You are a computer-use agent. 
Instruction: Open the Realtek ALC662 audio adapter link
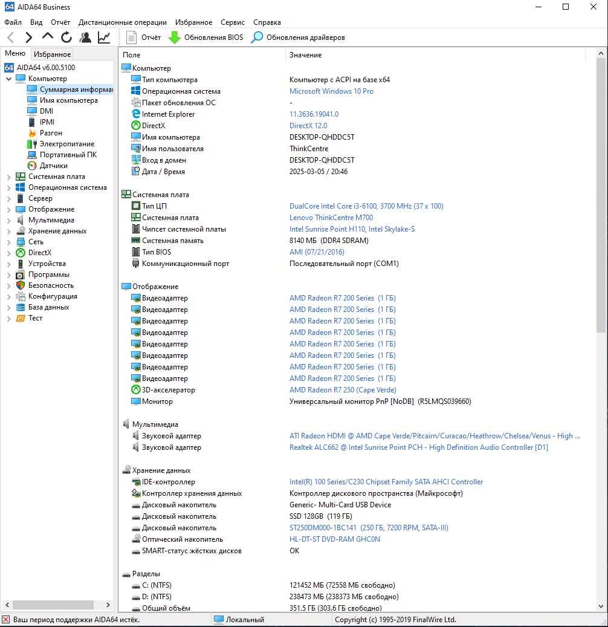coord(418,447)
